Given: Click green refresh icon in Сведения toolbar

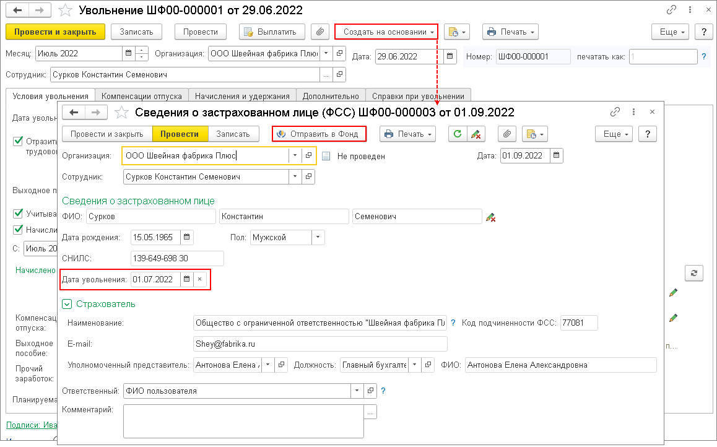Looking at the screenshot, I should (x=458, y=134).
